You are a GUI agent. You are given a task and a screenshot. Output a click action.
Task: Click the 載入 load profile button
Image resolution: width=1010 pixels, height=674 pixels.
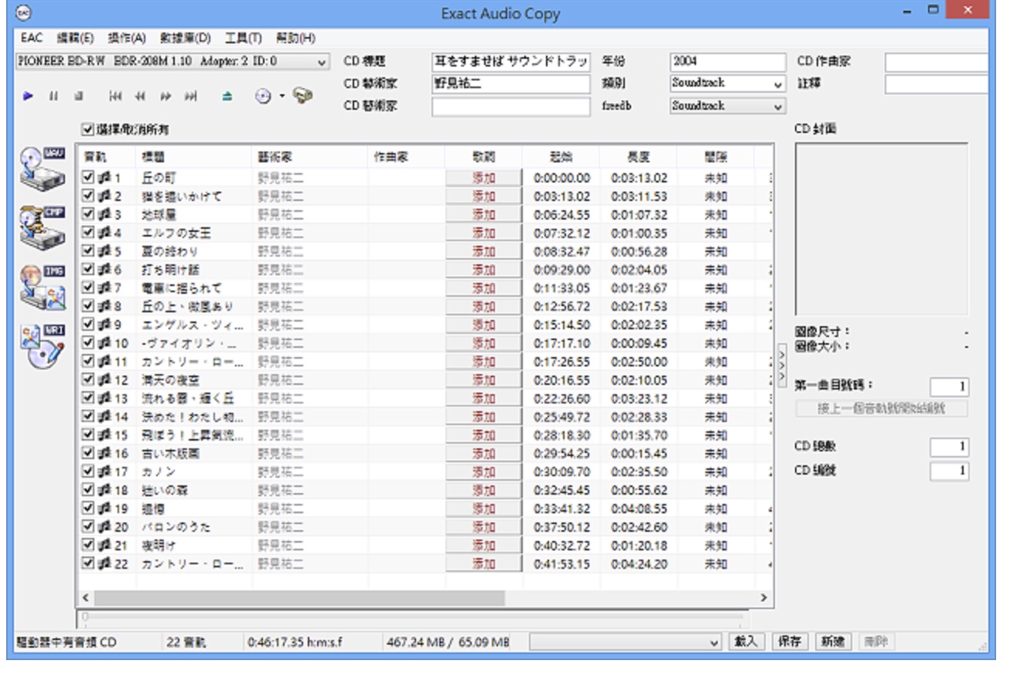point(748,642)
